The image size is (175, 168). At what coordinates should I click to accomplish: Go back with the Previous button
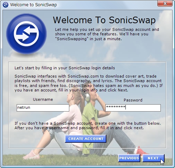(129, 158)
